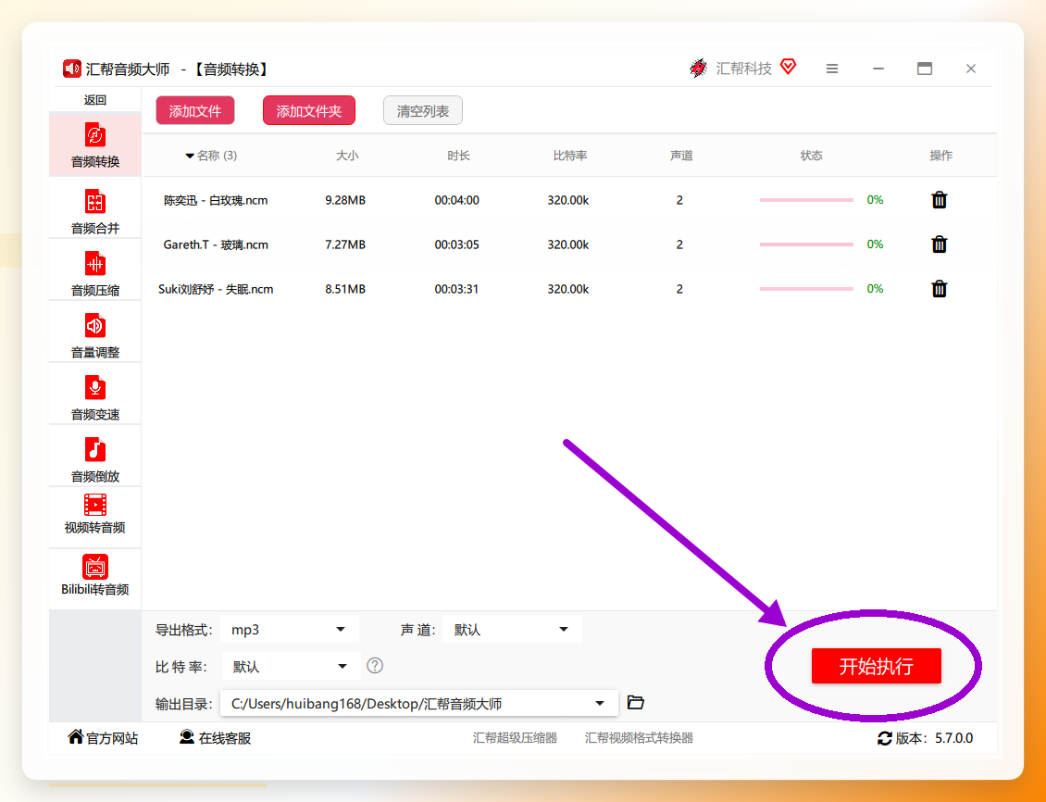The height and width of the screenshot is (802, 1046).
Task: Maximize the 汇帮音频大师 window
Action: tap(925, 68)
